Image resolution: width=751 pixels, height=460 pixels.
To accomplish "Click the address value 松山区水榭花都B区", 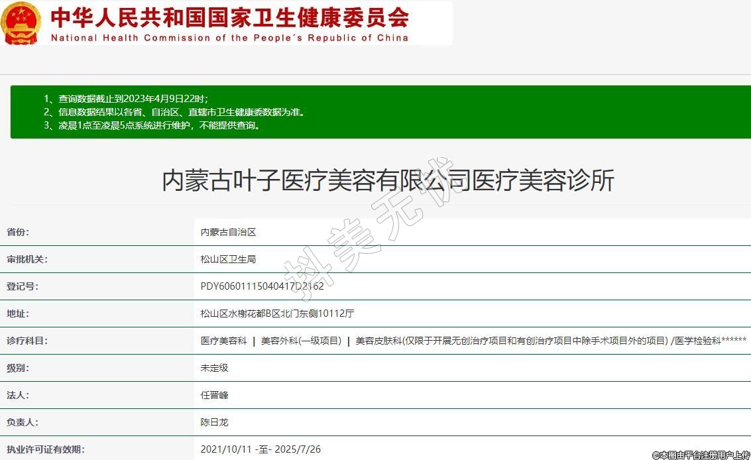I will coord(277,314).
